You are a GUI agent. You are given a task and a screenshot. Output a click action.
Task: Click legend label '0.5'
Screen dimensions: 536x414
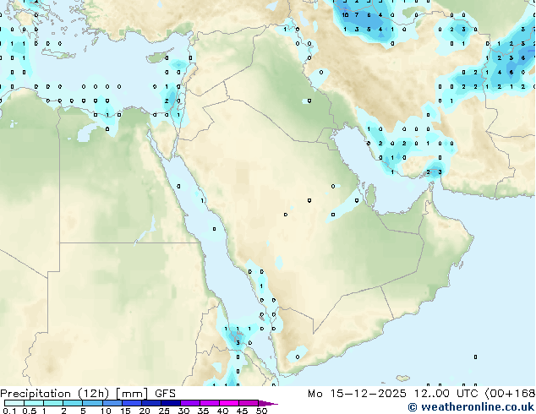point(29,411)
